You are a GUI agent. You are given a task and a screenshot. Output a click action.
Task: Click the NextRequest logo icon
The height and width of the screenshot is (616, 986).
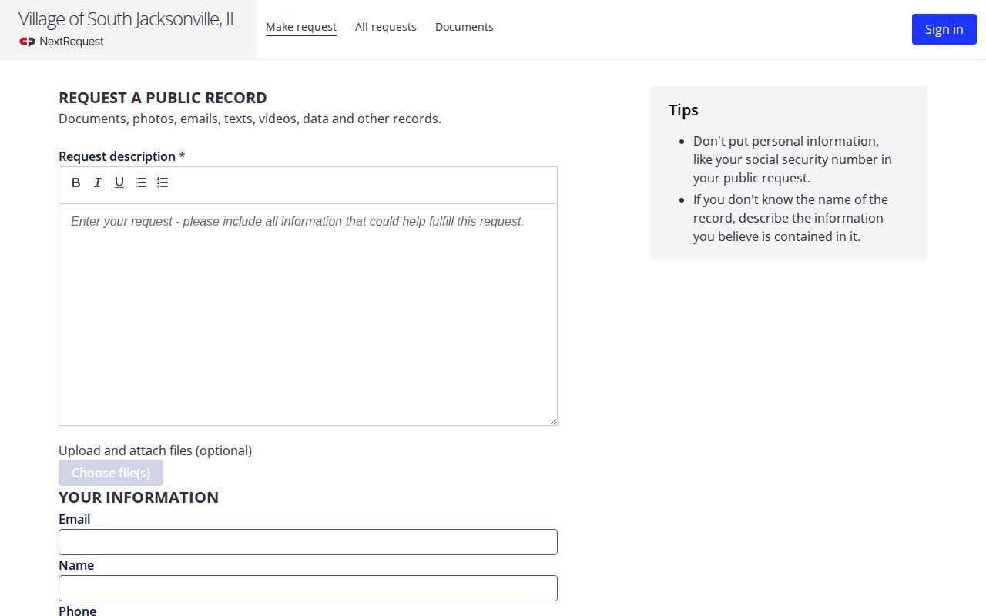28,42
